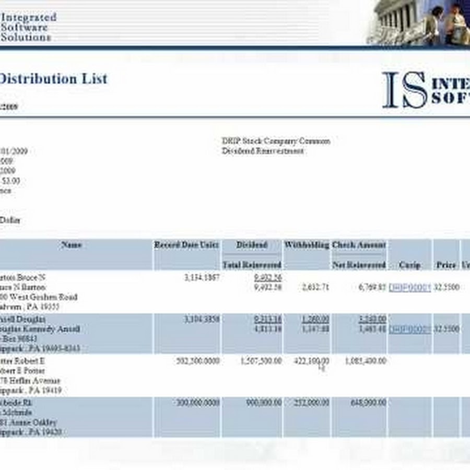
Task: Click the Integrated Software Solutions banner title
Action: pos(28,27)
